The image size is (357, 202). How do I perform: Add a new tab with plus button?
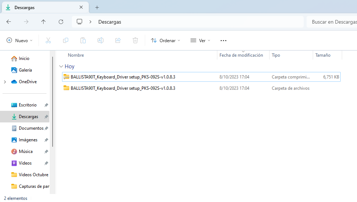[97, 7]
